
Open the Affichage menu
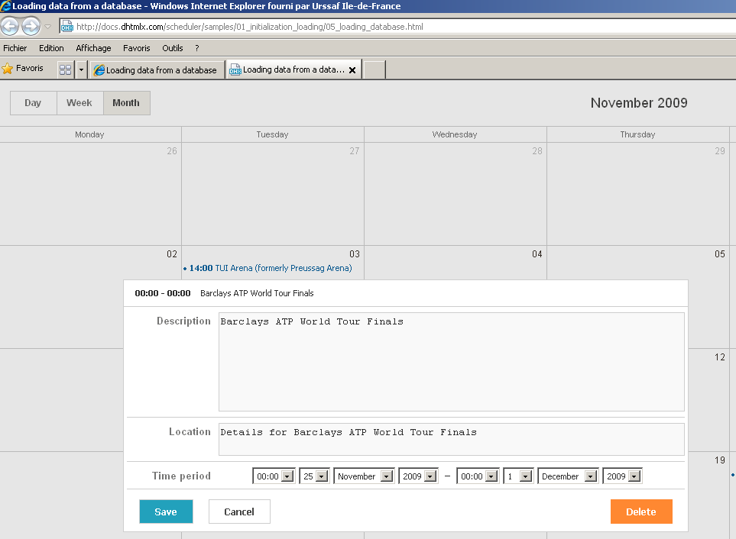(x=93, y=48)
